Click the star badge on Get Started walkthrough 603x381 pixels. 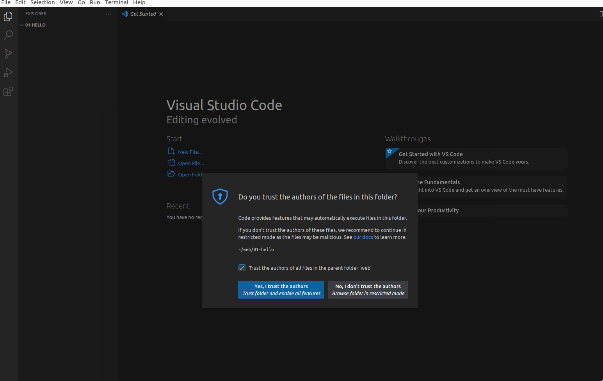pyautogui.click(x=389, y=151)
